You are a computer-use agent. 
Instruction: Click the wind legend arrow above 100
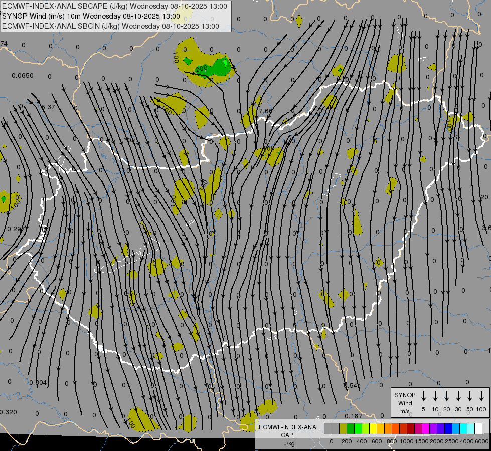(x=481, y=396)
